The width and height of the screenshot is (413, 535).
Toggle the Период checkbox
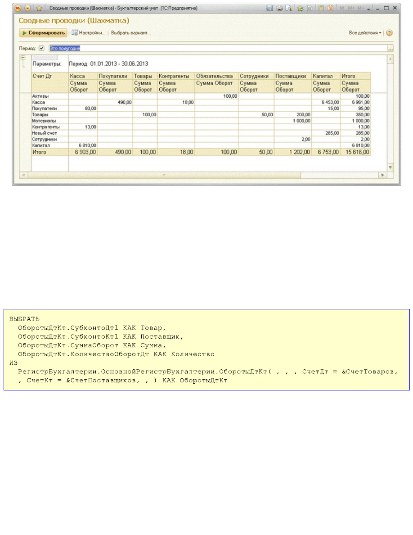pyautogui.click(x=42, y=48)
